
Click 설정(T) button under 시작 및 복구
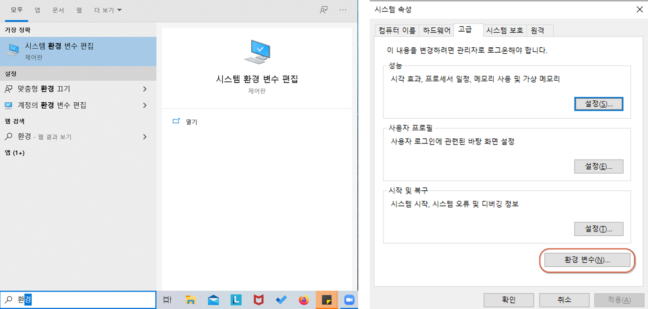tap(598, 229)
